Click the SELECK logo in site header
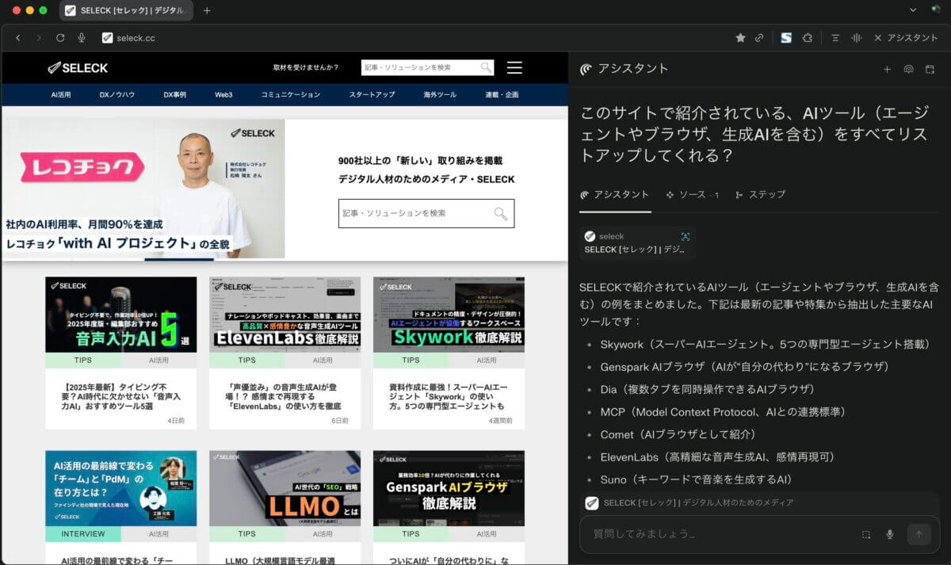This screenshot has height=565, width=951. click(x=78, y=67)
